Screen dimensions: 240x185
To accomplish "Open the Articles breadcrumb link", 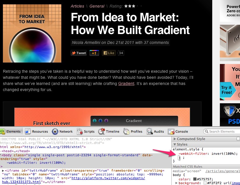I will (x=77, y=6).
